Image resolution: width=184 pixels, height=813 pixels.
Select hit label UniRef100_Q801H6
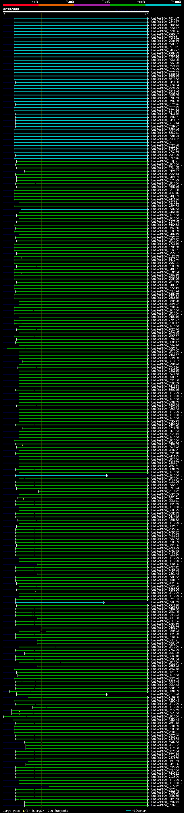[x=165, y=564]
